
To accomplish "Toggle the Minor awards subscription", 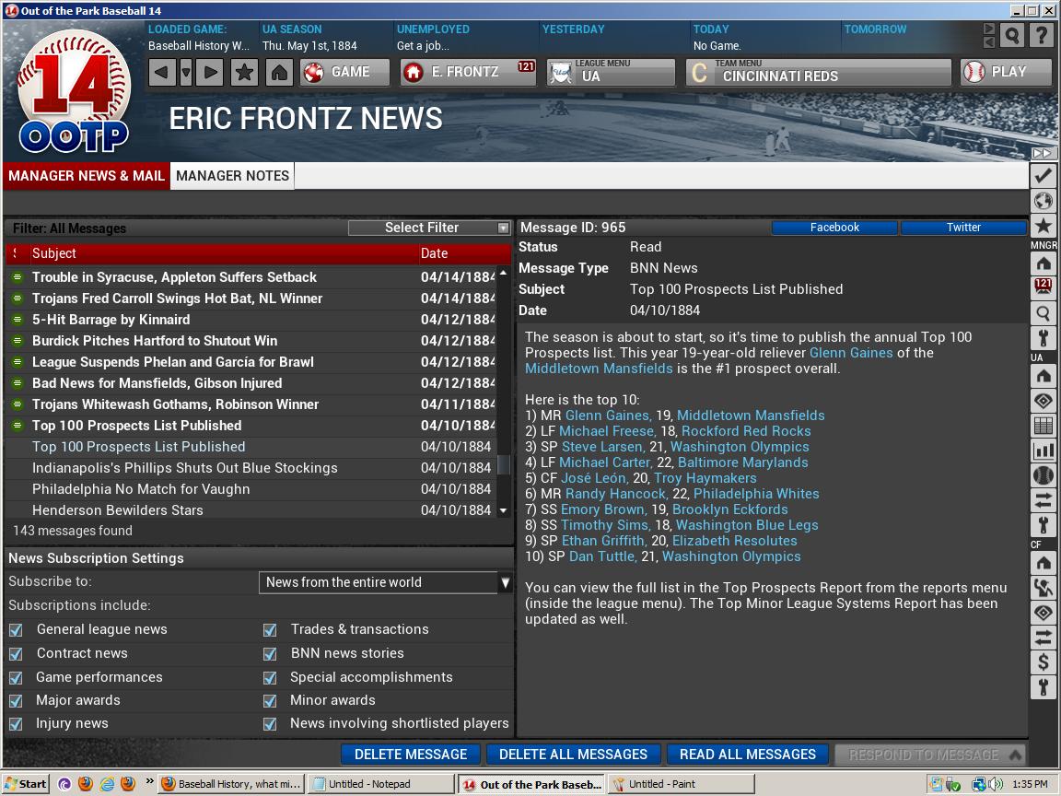I will point(270,700).
